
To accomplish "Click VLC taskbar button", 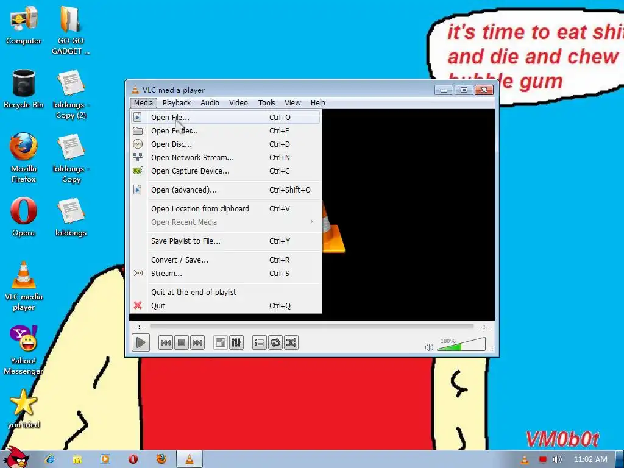I will coord(190,459).
